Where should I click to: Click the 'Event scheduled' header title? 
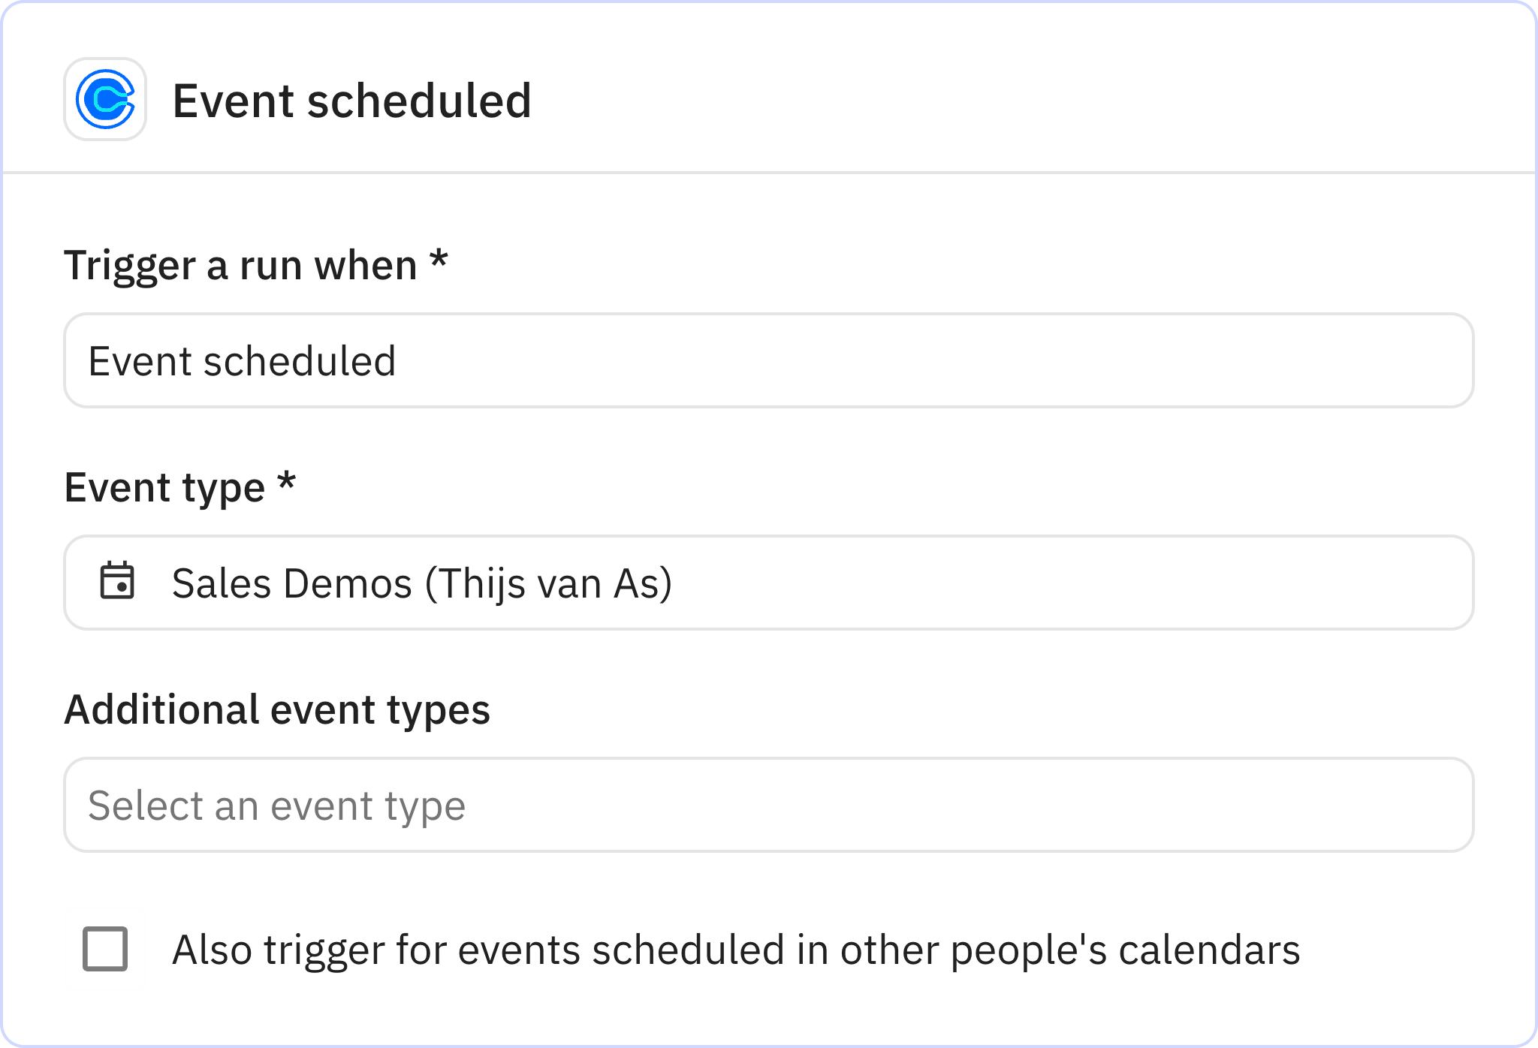click(352, 101)
